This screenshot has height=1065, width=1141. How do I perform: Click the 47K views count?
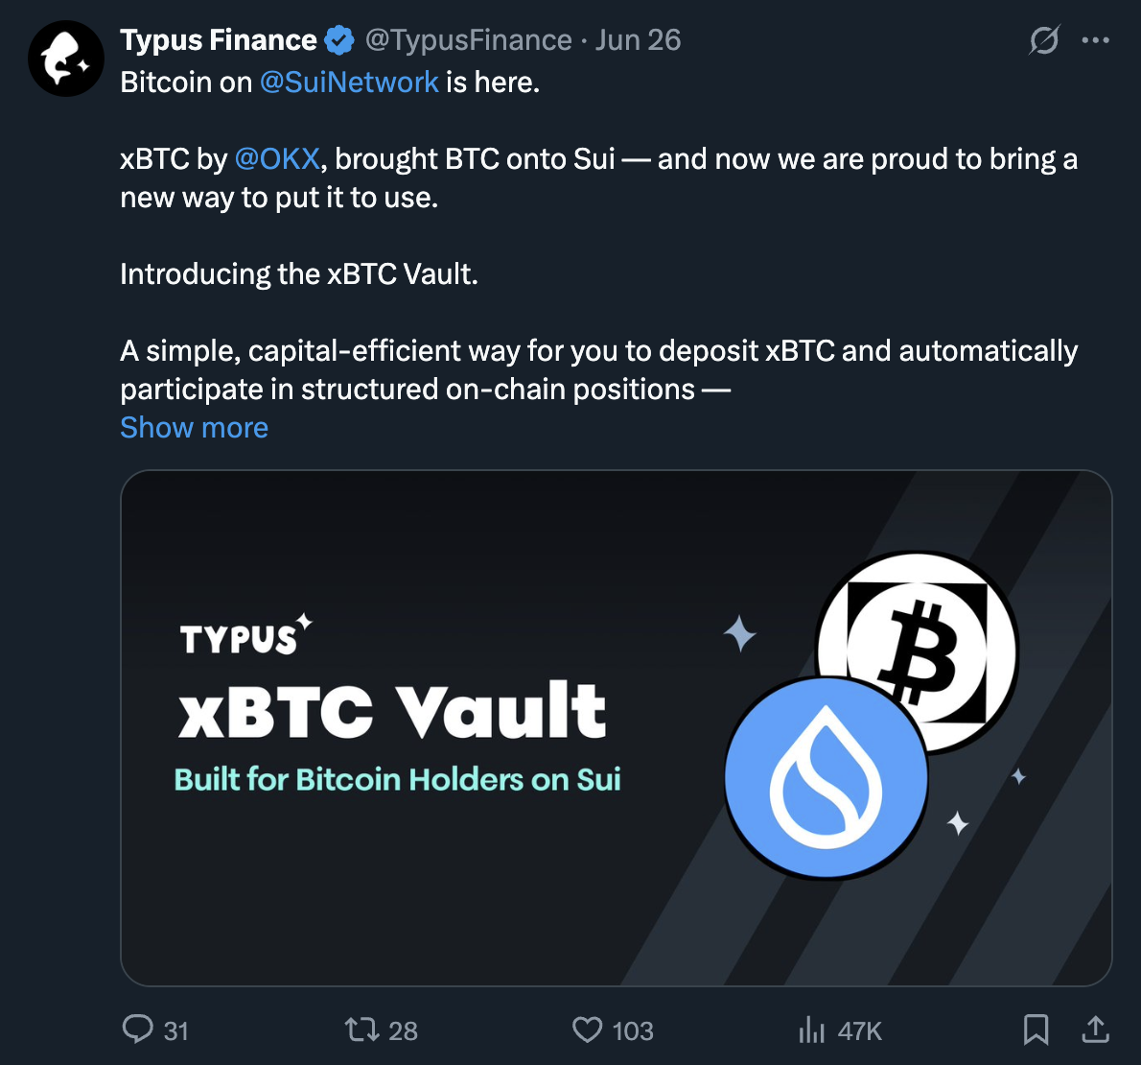[x=859, y=1031]
